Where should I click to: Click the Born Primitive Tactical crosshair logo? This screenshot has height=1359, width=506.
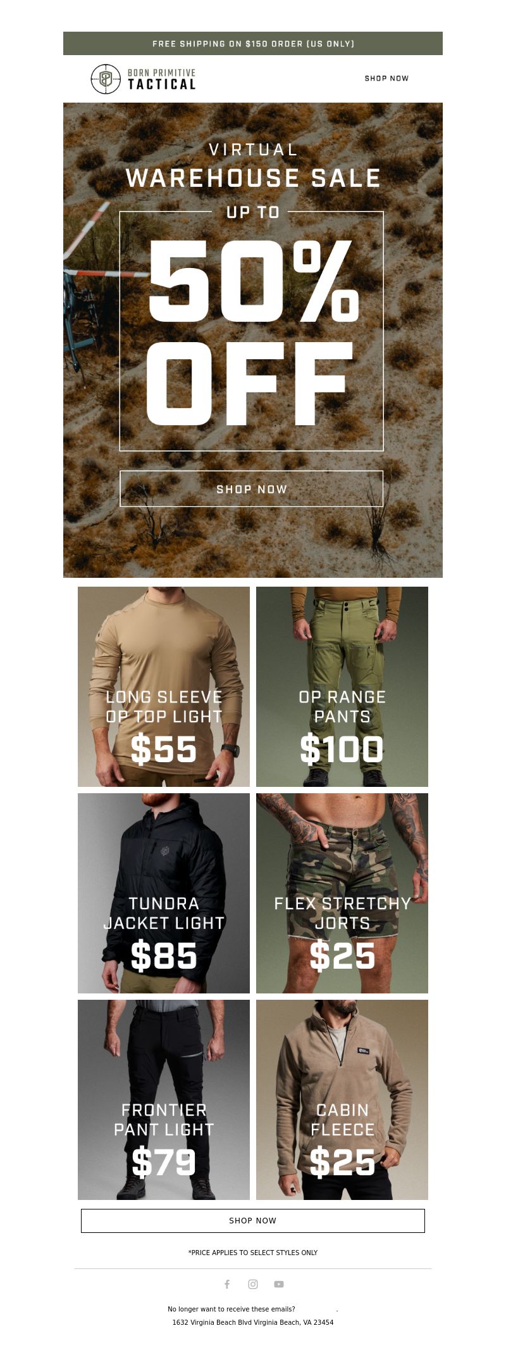coord(106,79)
